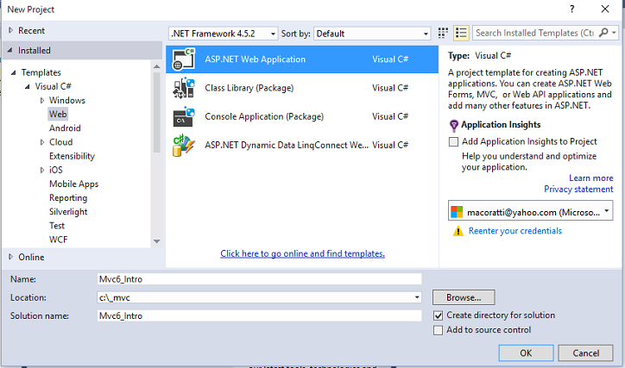
Task: Click the search magnifier icon
Action: click(x=604, y=32)
